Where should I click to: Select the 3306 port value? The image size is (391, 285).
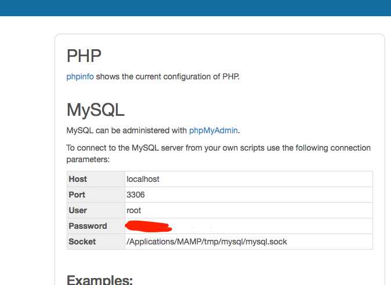135,195
